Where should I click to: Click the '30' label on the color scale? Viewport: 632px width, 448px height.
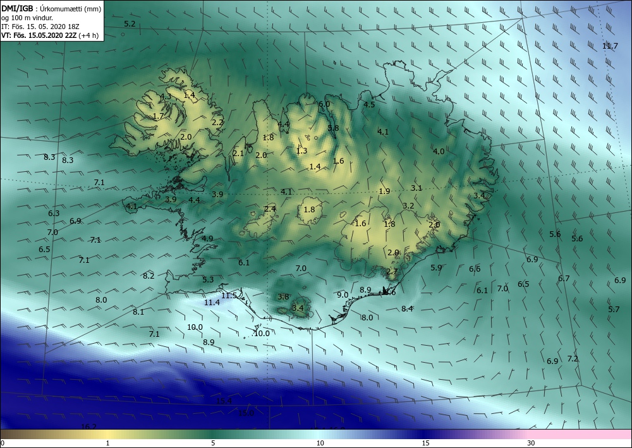tap(531, 443)
